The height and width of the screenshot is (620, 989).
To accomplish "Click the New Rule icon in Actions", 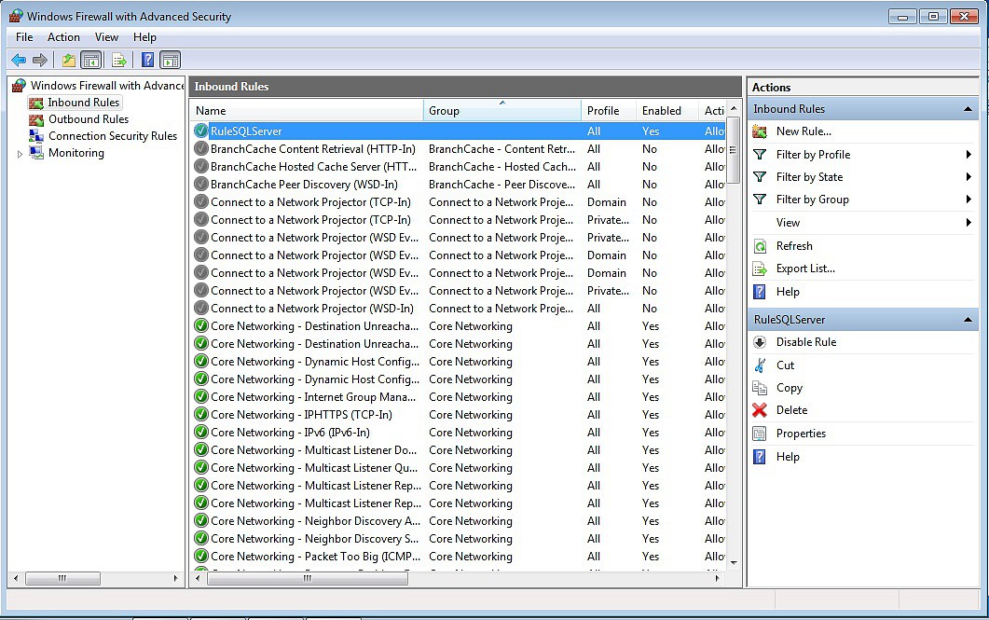I will [x=760, y=131].
